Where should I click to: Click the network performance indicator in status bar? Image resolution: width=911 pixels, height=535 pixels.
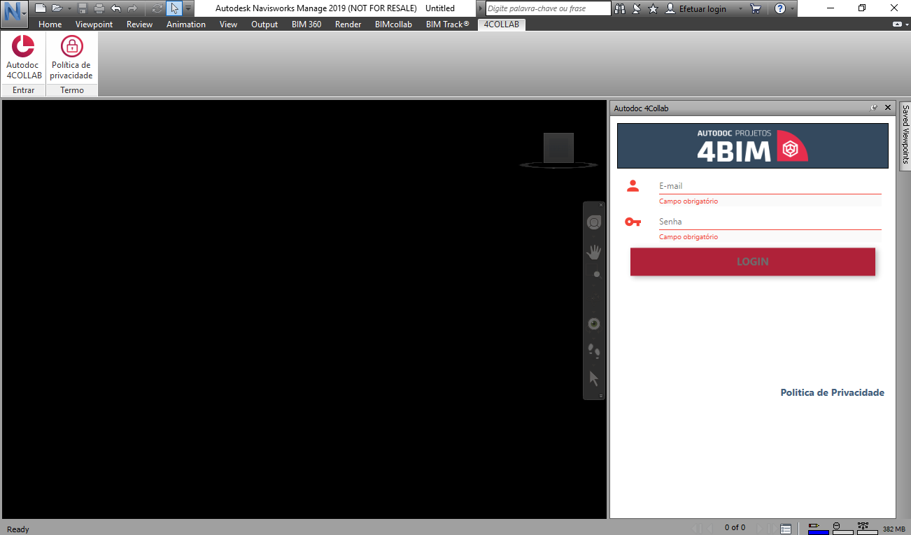[867, 528]
